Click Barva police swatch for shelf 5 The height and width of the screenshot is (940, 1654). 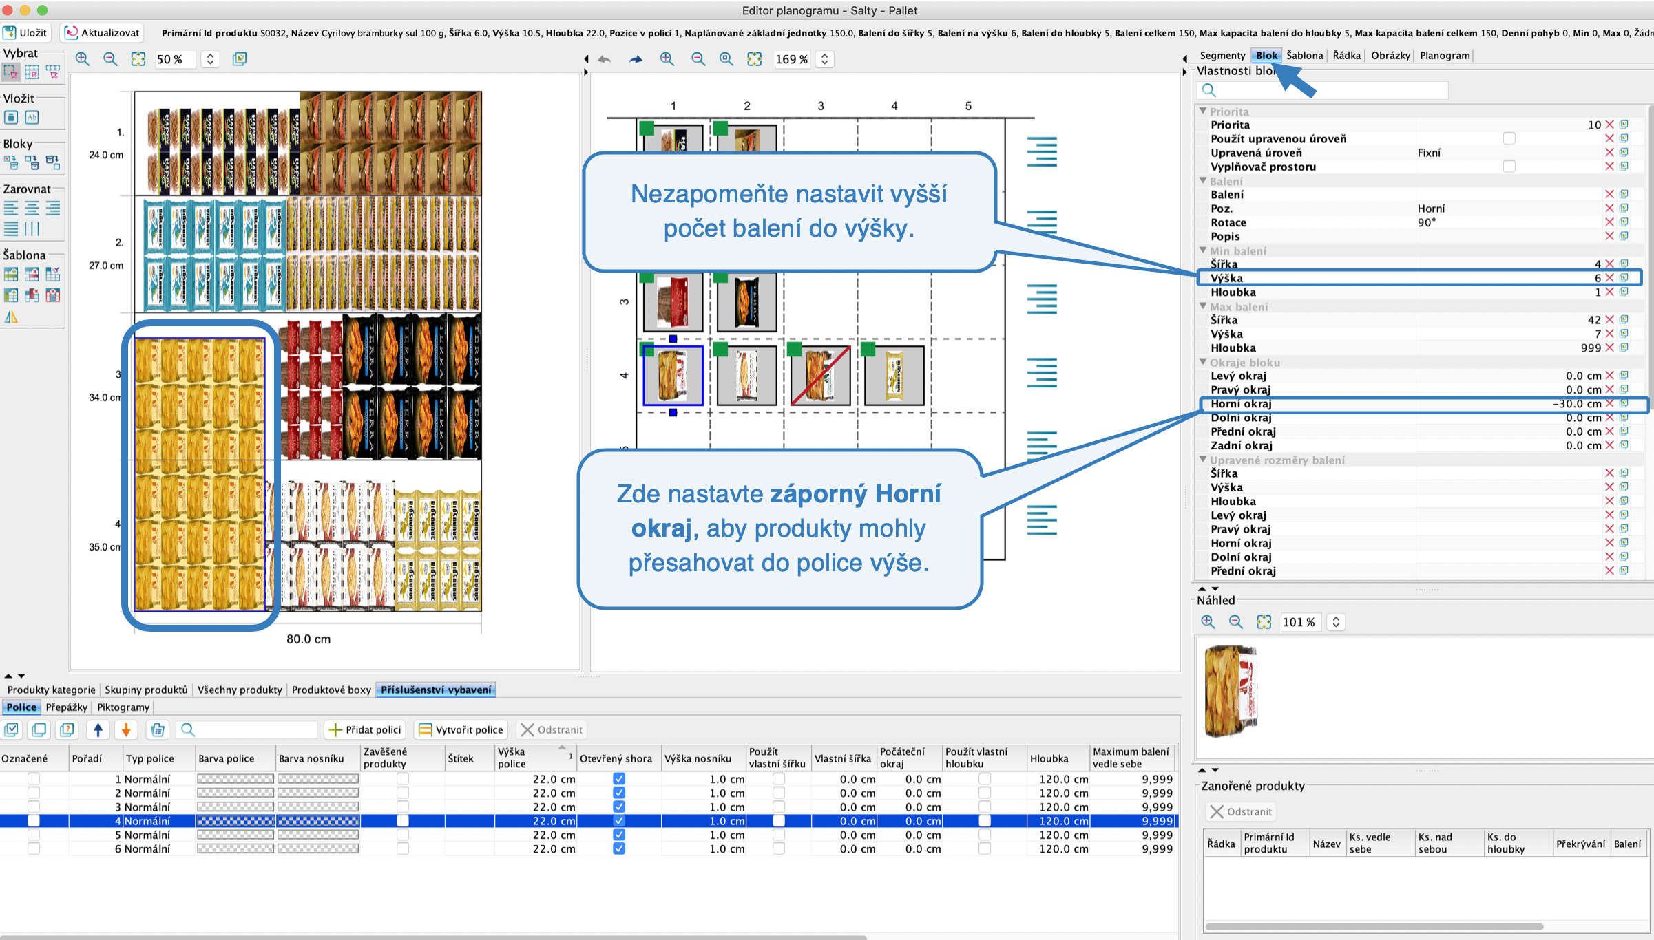pos(235,835)
